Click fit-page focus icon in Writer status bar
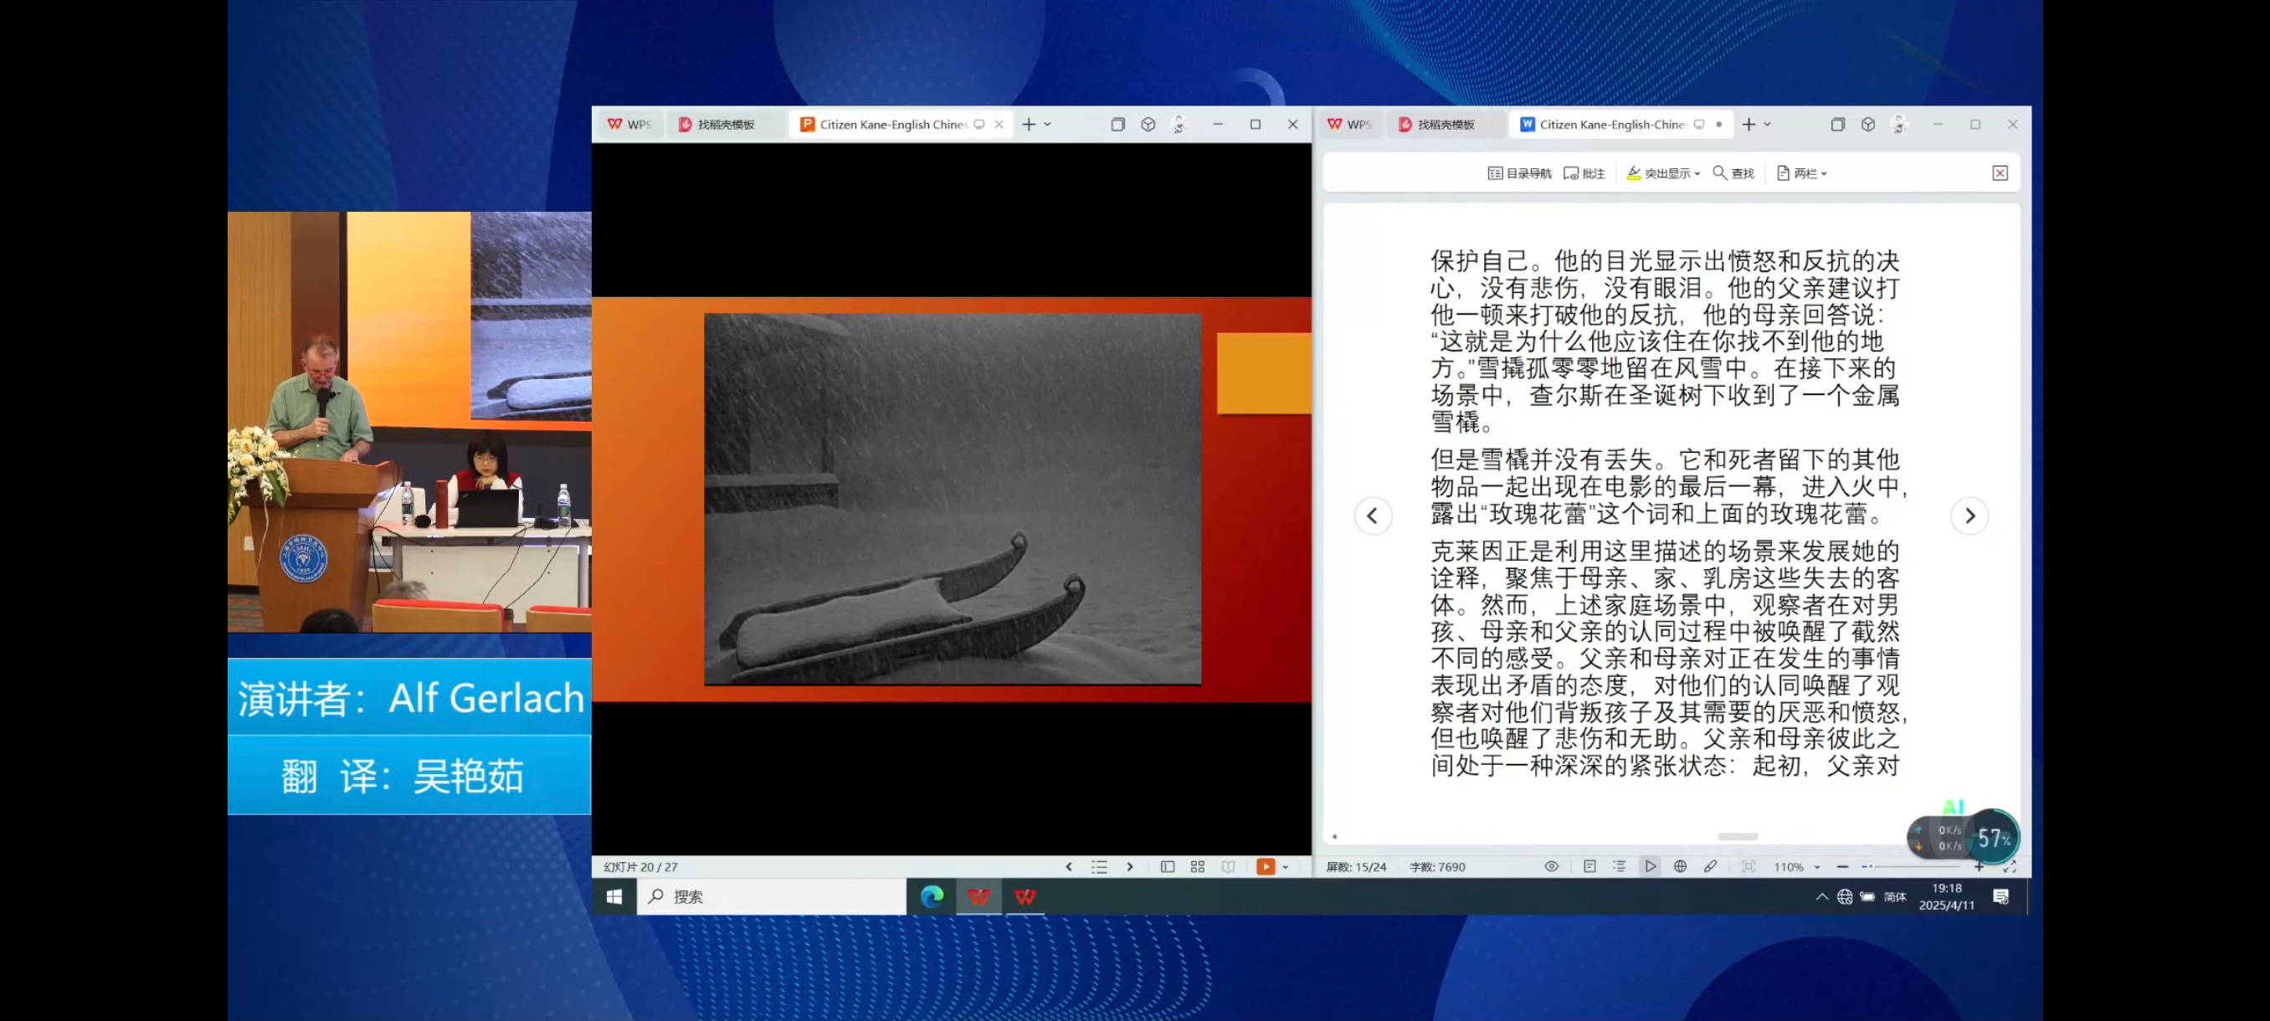The height and width of the screenshot is (1021, 2270). point(1749,867)
